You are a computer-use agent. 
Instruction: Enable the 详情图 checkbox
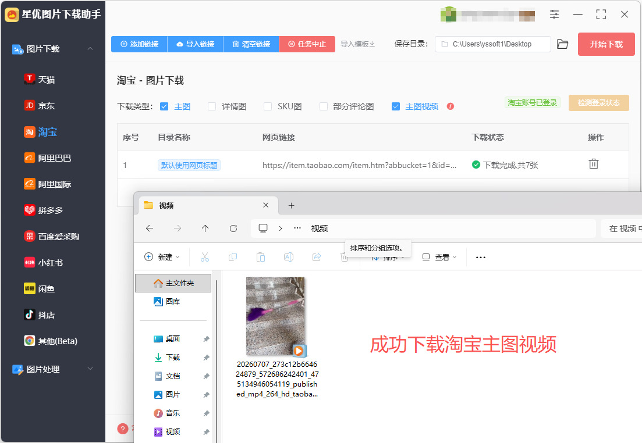coord(212,106)
